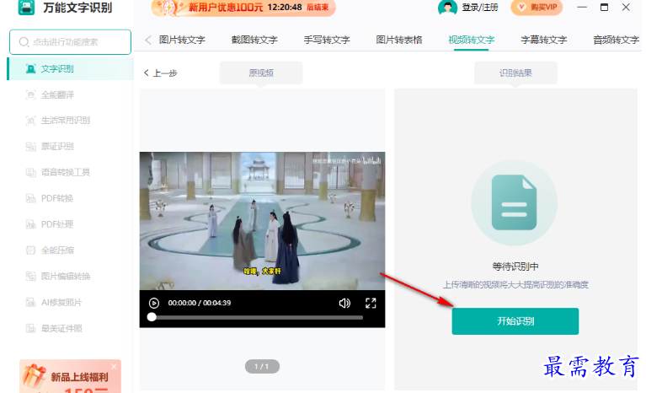The image size is (646, 393).
Task: Switch to the 图片转文字 tab
Action: click(x=182, y=40)
